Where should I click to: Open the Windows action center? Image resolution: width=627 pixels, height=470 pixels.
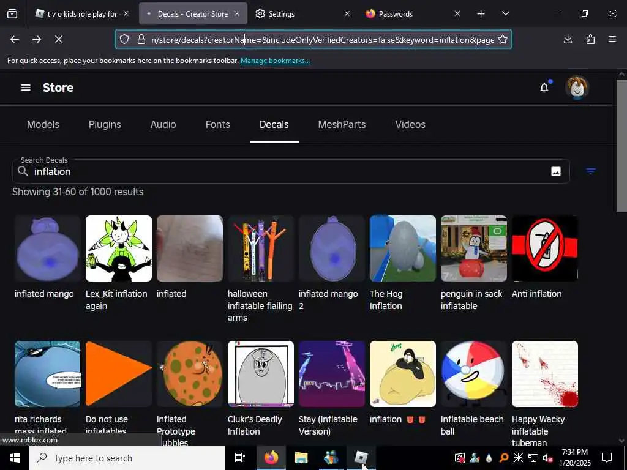(x=607, y=458)
